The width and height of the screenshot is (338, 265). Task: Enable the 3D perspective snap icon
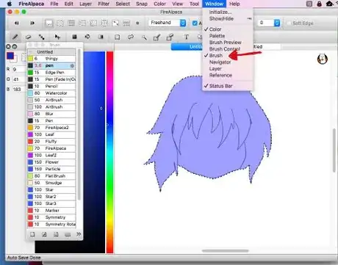pyautogui.click(x=126, y=23)
